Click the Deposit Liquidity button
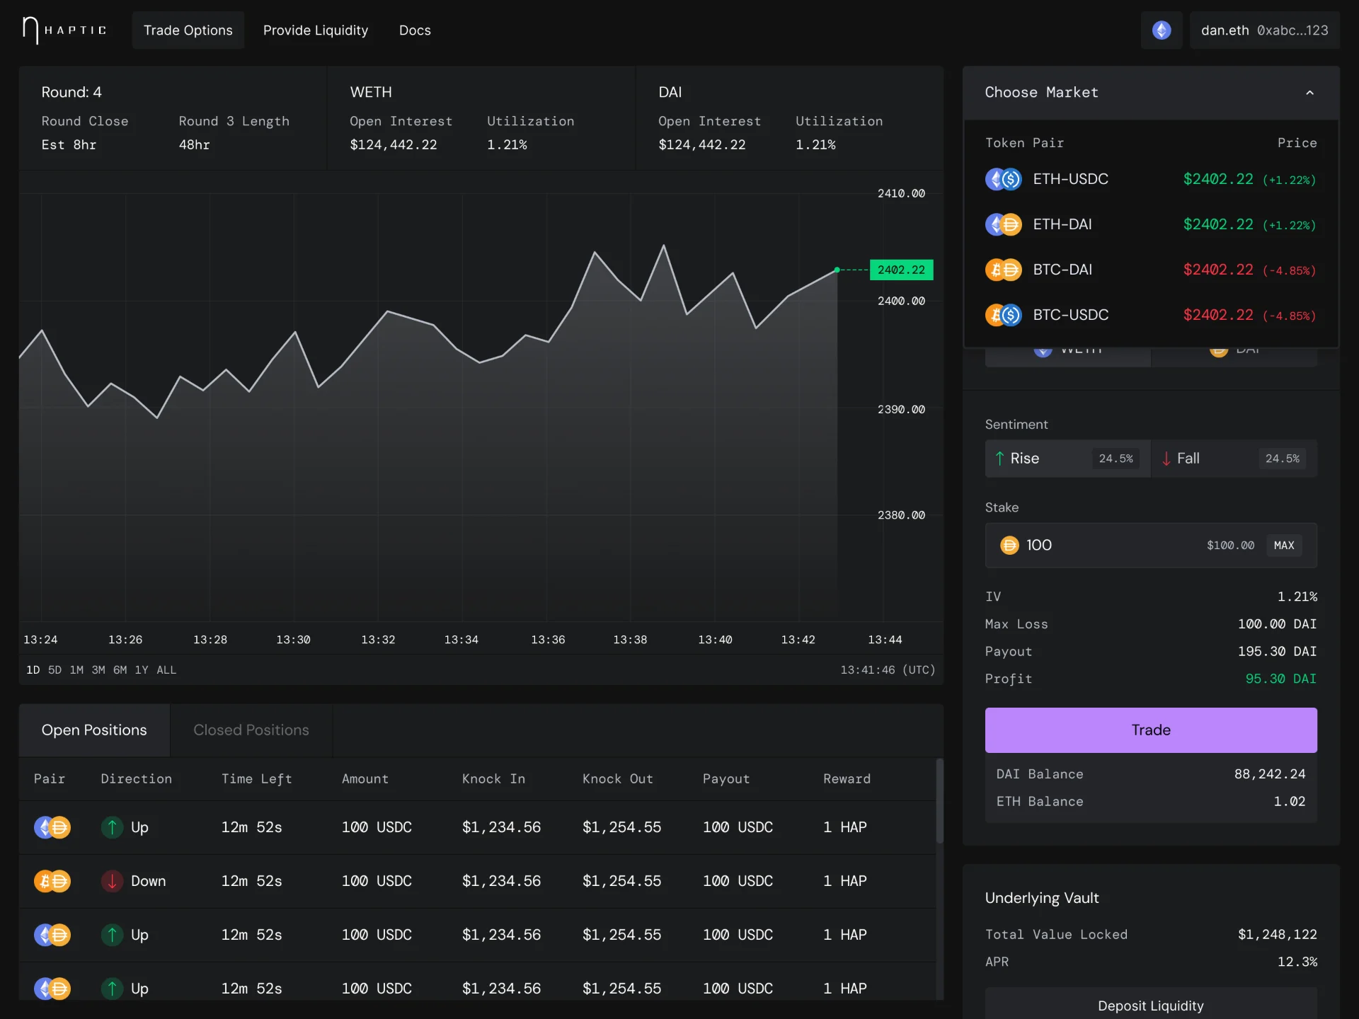Image resolution: width=1359 pixels, height=1019 pixels. click(1151, 1005)
